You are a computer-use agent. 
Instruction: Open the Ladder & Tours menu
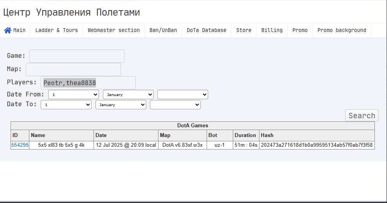coord(56,30)
